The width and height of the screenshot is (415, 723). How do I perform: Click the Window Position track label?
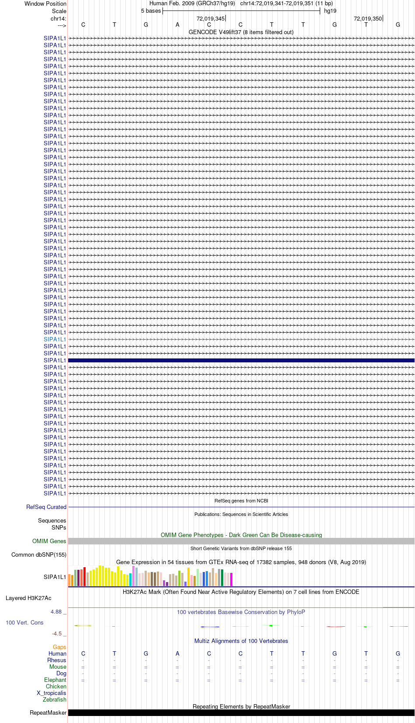(45, 4)
